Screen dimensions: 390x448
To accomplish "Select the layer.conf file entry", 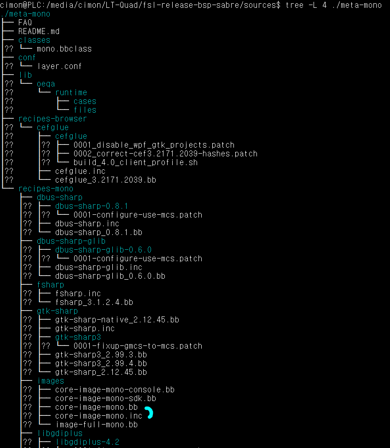I will 59,66.
